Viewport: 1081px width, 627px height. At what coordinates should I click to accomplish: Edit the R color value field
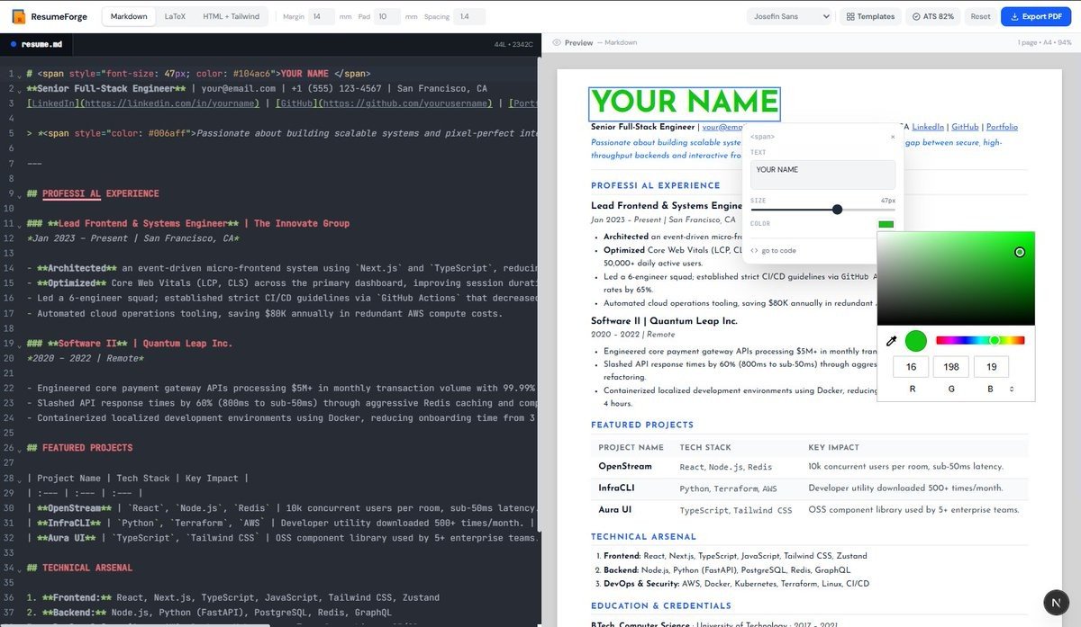point(912,366)
